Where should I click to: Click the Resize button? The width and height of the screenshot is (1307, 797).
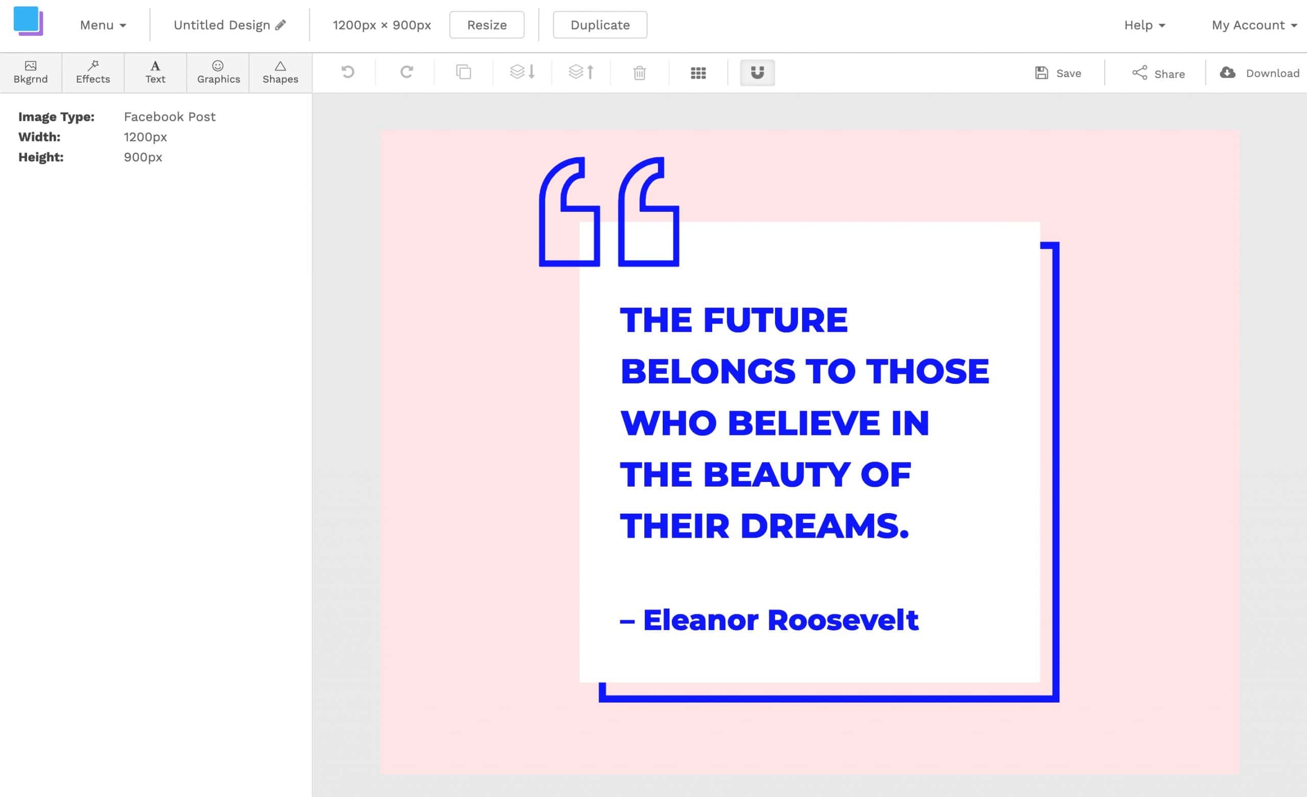(x=487, y=25)
